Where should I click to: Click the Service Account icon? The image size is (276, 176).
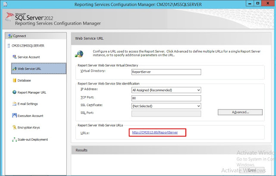14,57
